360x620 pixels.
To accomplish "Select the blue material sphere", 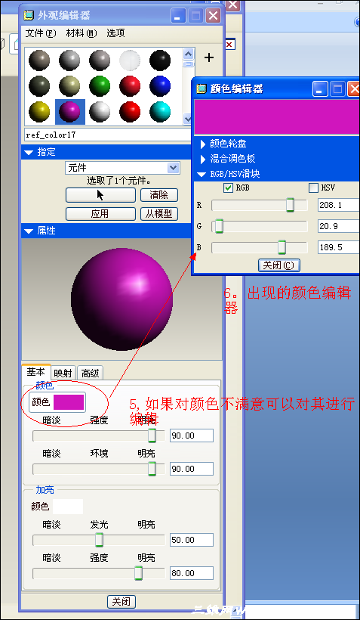I will click(160, 85).
